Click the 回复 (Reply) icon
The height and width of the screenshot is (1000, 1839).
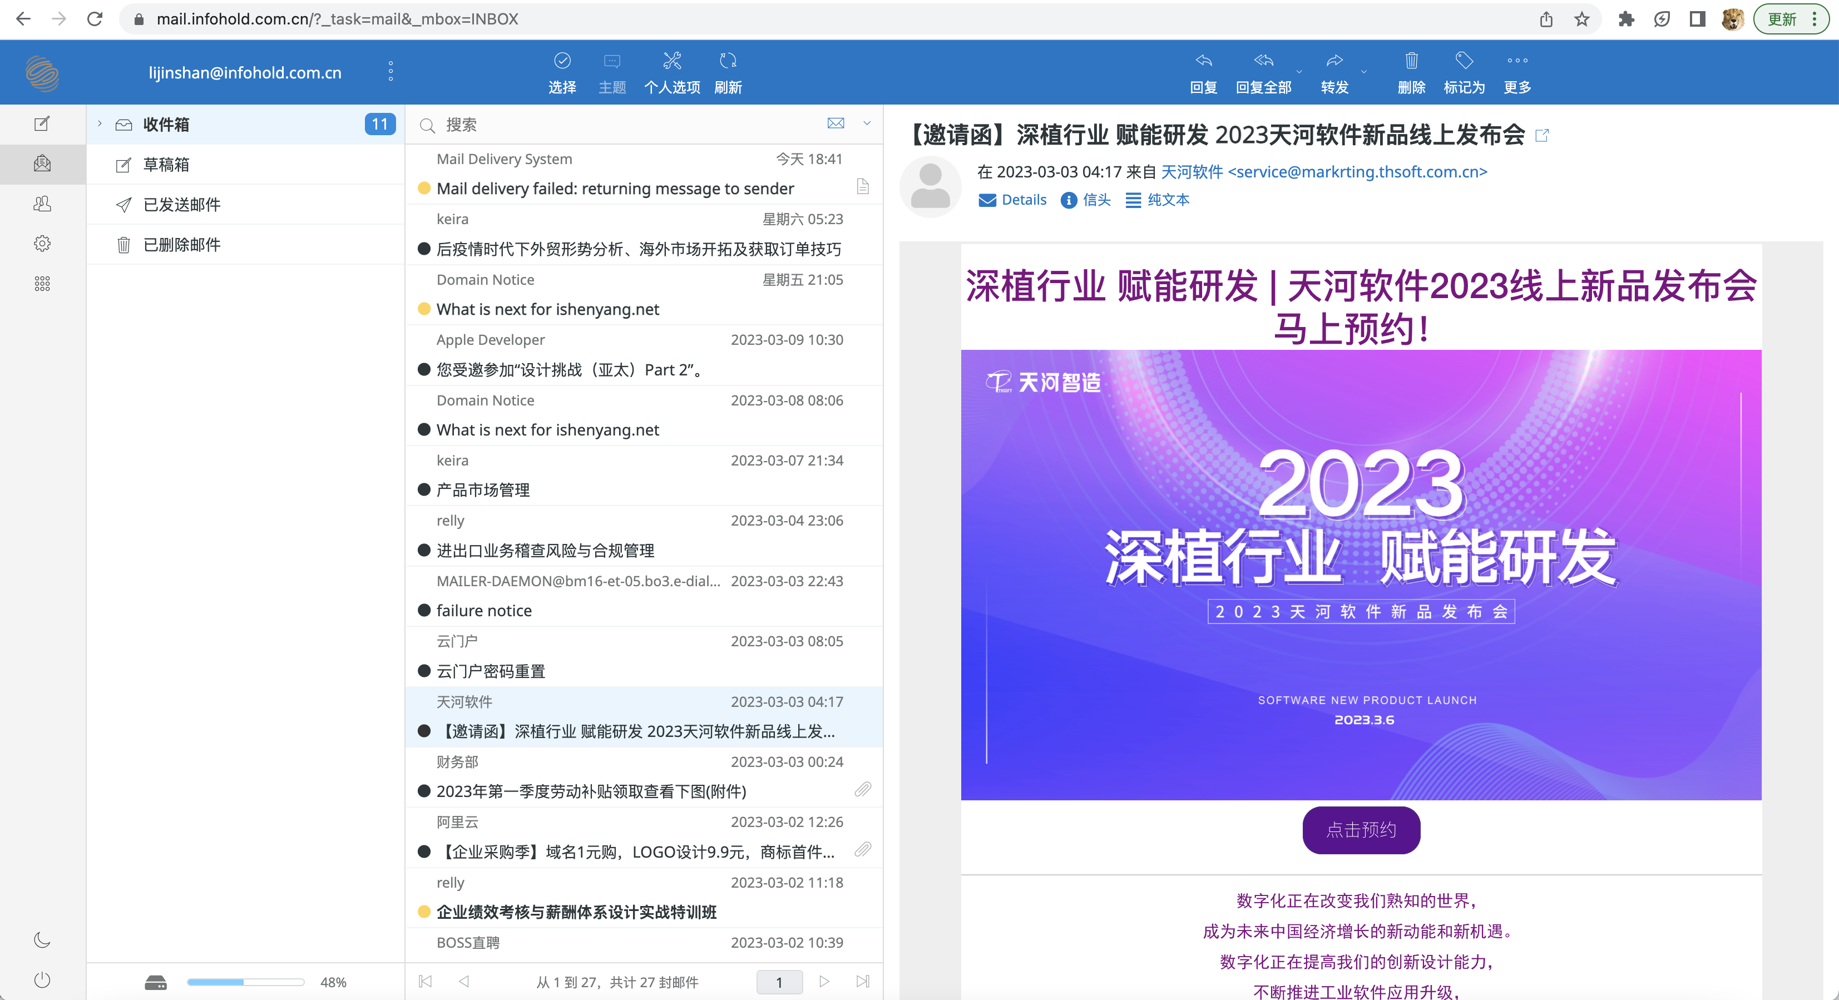point(1204,73)
